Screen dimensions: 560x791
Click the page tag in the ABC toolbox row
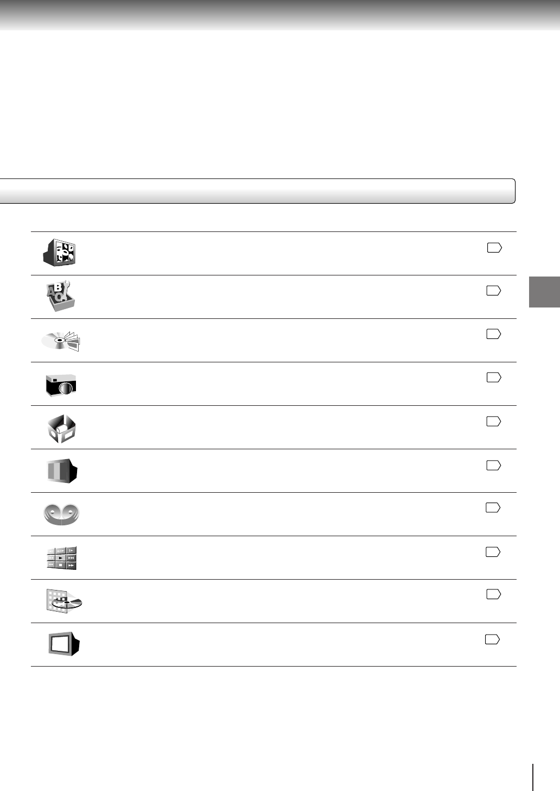pos(494,291)
